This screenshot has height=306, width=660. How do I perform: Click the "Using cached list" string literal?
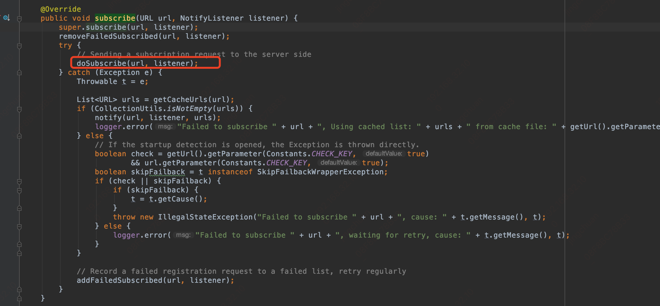click(x=369, y=127)
